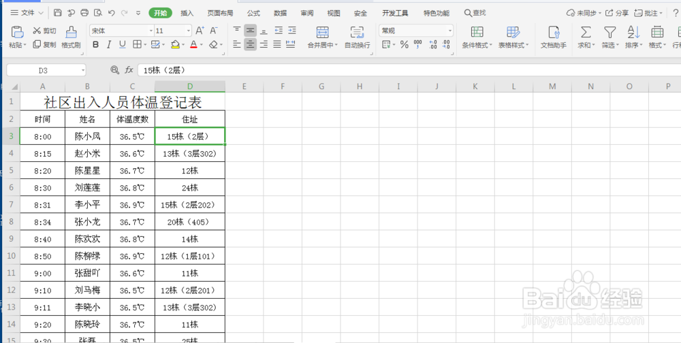Toggle 自动换行 wrap text
This screenshot has width=681, height=343.
pyautogui.click(x=357, y=37)
